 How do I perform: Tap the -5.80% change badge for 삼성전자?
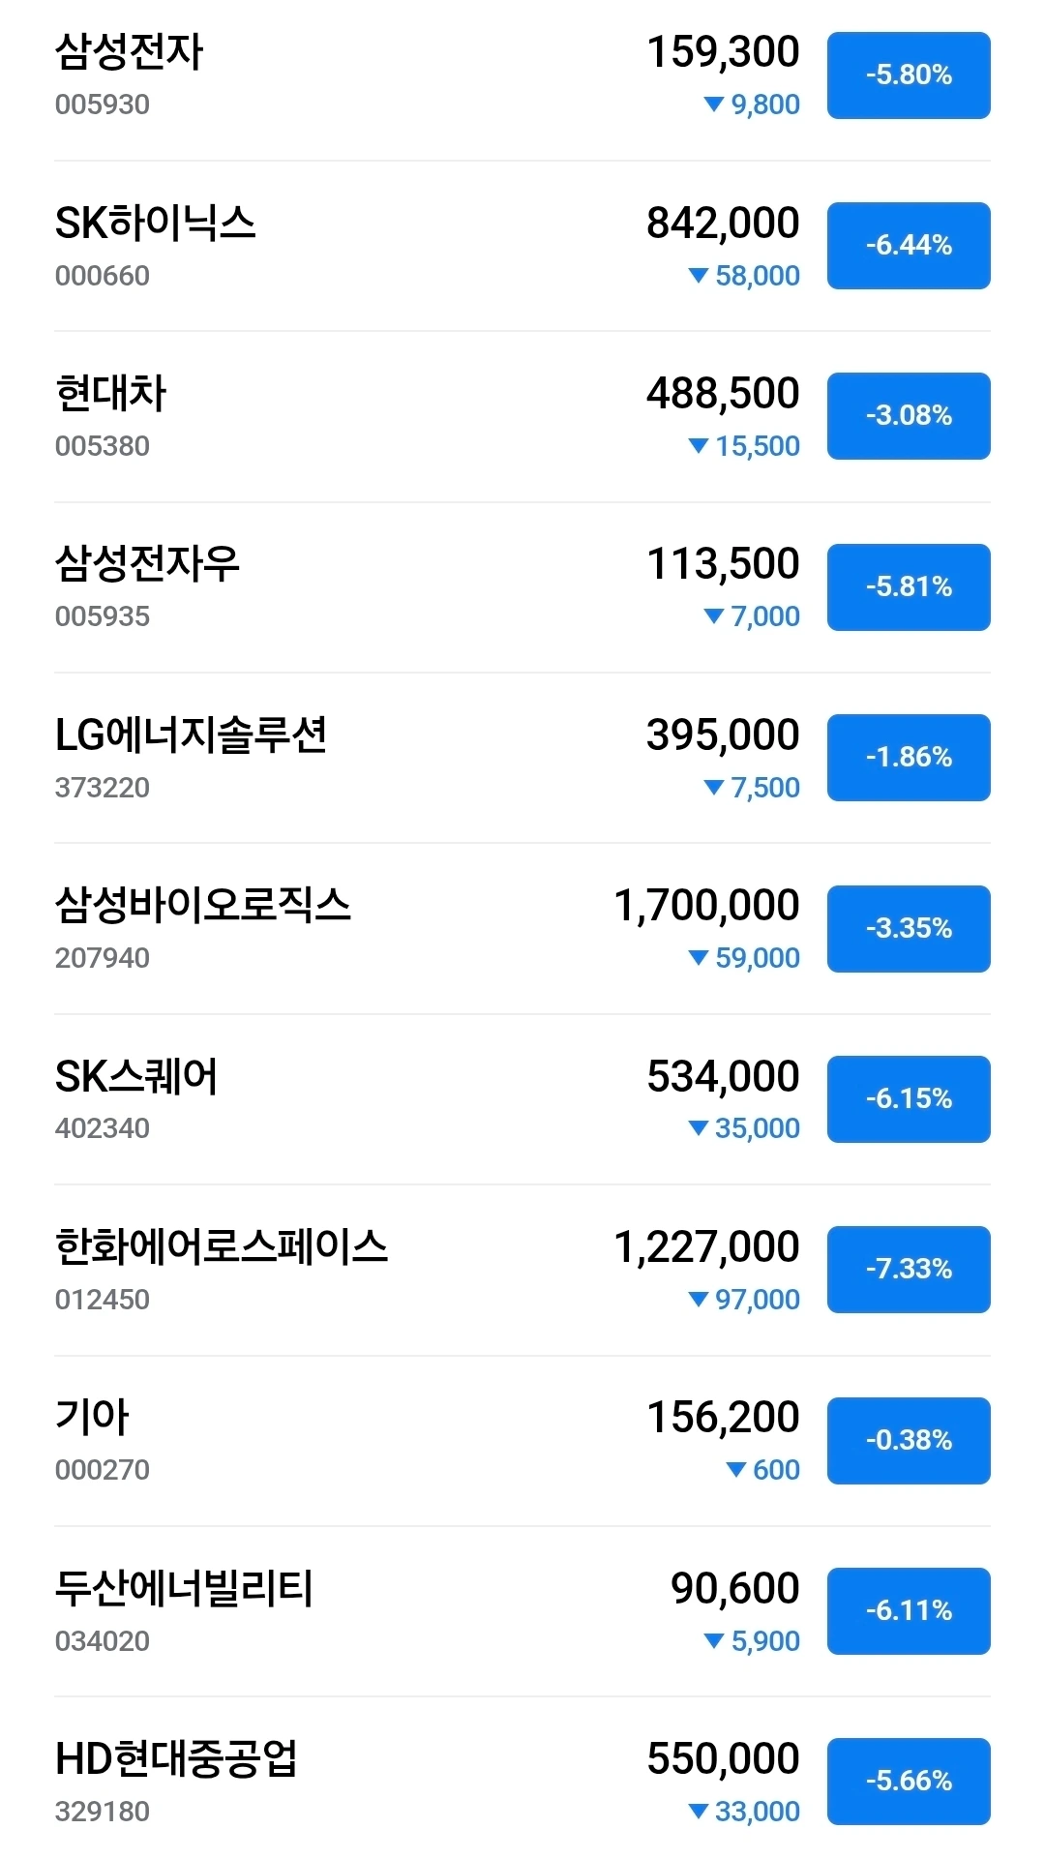tap(908, 75)
